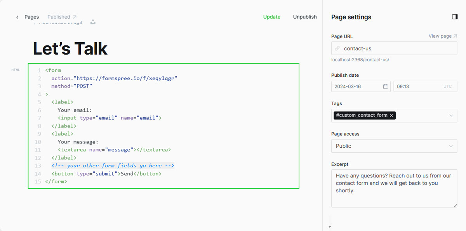466x231 pixels.
Task: Open the calendar icon in the publish date
Action: [x=385, y=86]
